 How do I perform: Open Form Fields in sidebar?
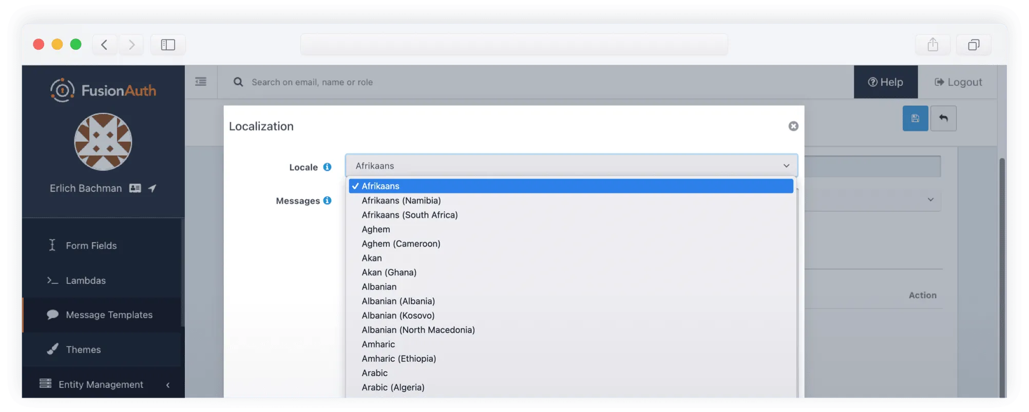click(91, 246)
